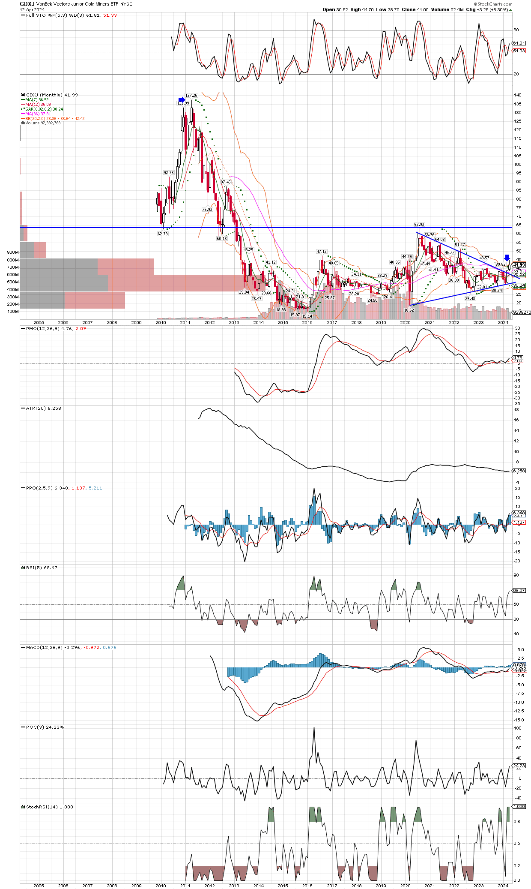This screenshot has width=531, height=889.
Task: Click the 43.57 price label
Action: click(484, 258)
